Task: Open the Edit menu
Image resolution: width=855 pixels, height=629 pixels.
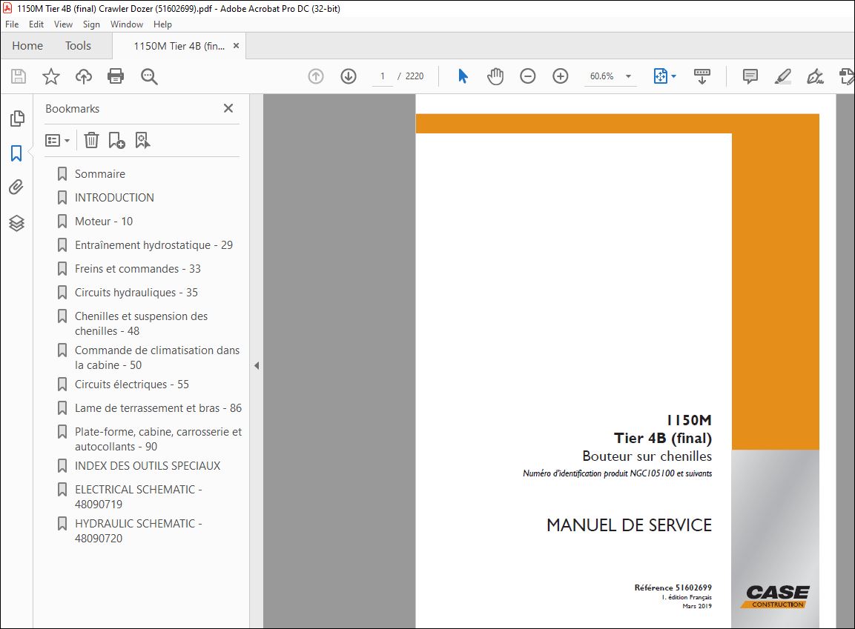Action: 36,24
